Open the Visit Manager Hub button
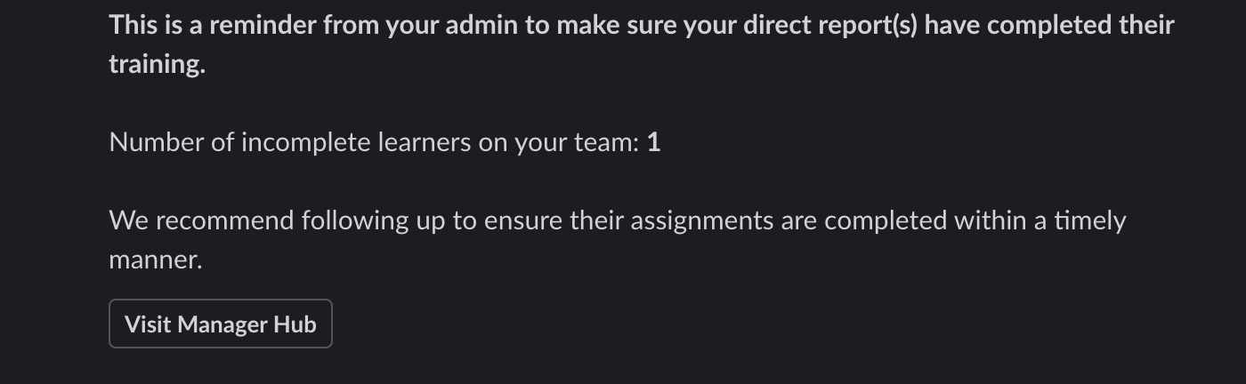Screen dimensions: 1246x384 tap(221, 324)
